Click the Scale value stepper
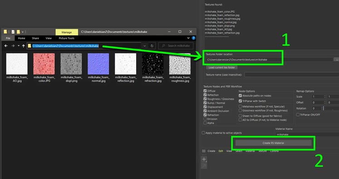The height and width of the screenshot is (179, 339). 324,97
